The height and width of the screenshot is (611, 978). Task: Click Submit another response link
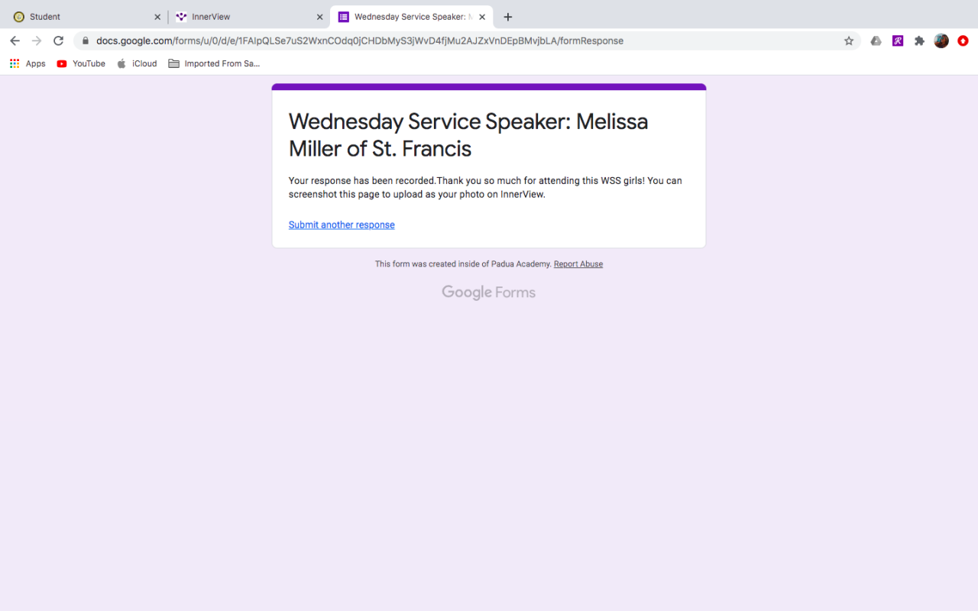click(x=342, y=225)
